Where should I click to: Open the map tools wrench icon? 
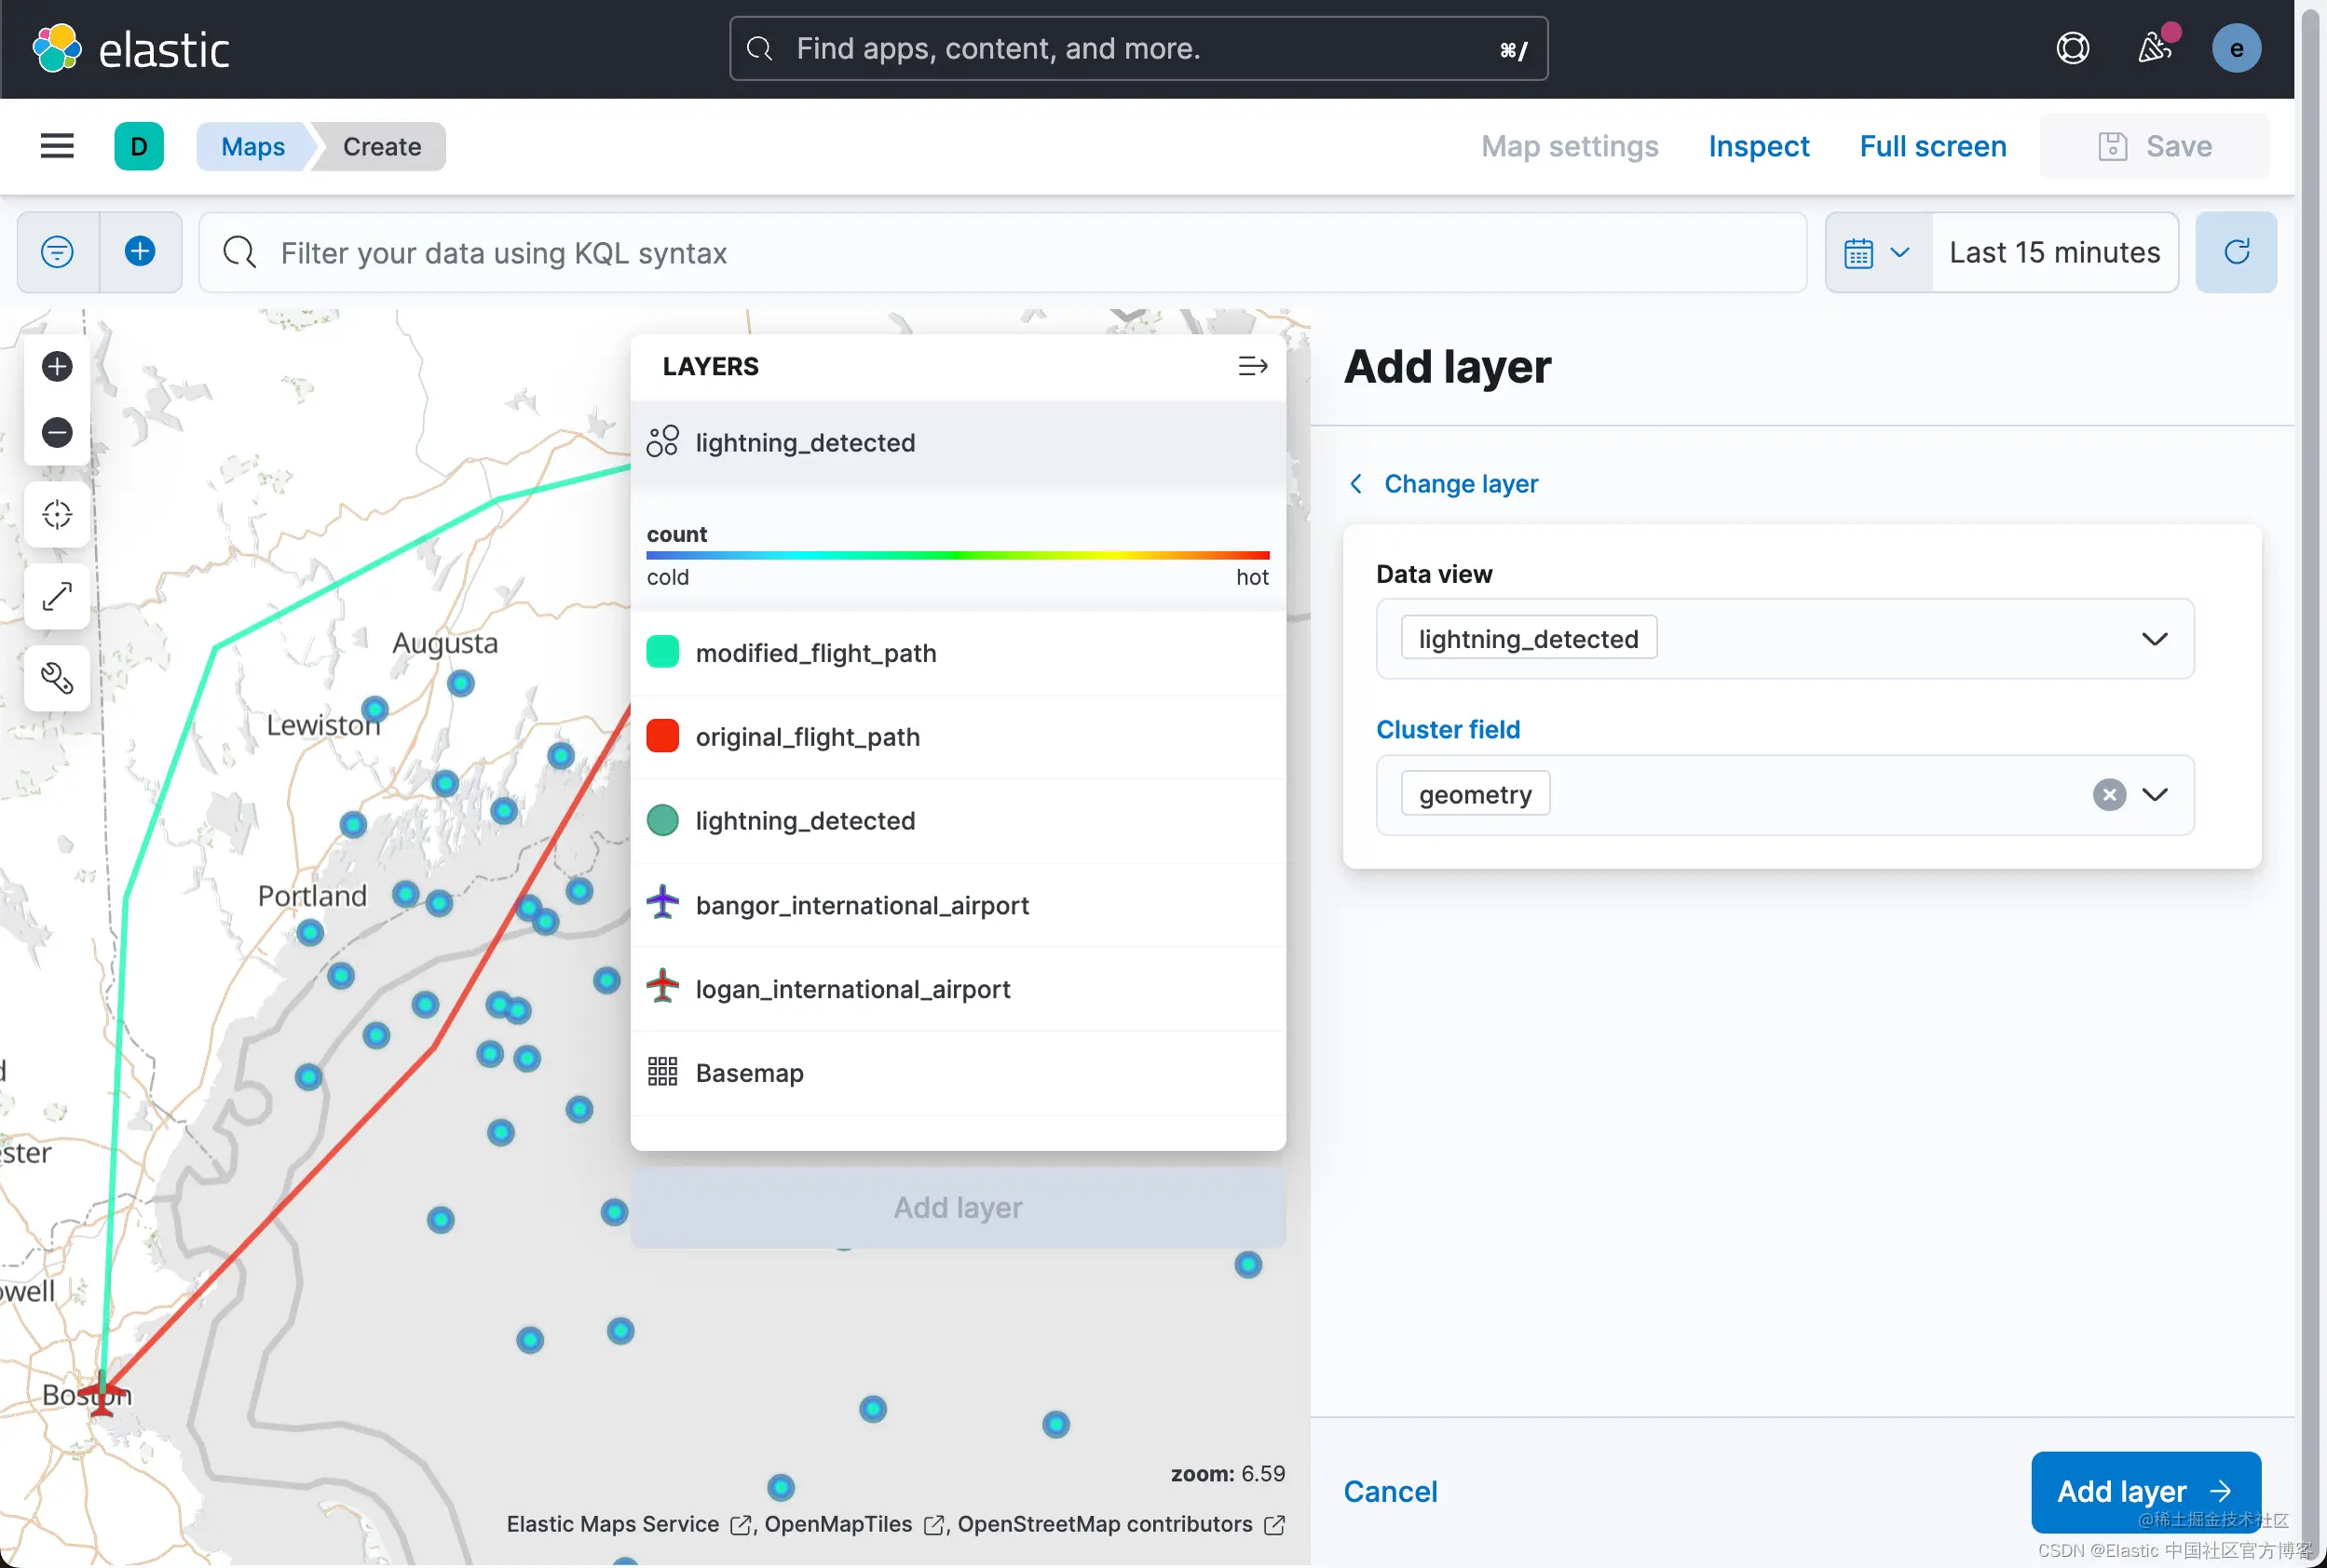pos(57,679)
